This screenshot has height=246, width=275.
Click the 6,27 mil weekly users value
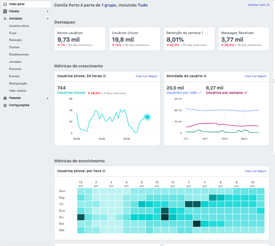point(215,88)
